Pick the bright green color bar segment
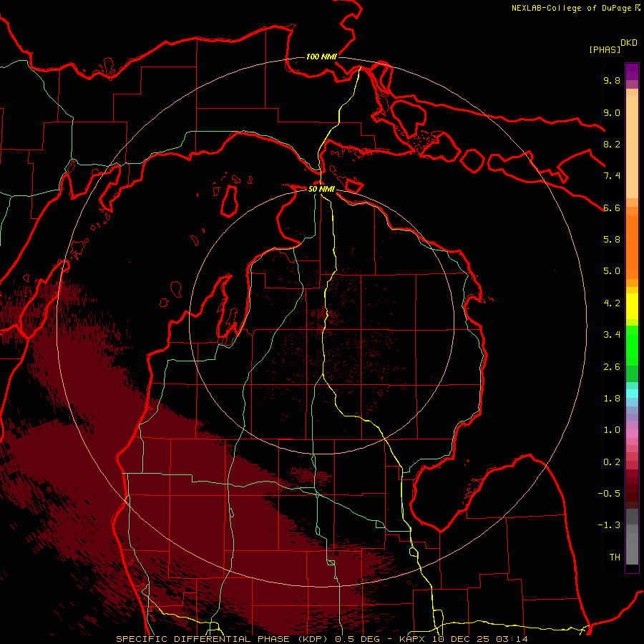 pyautogui.click(x=632, y=346)
